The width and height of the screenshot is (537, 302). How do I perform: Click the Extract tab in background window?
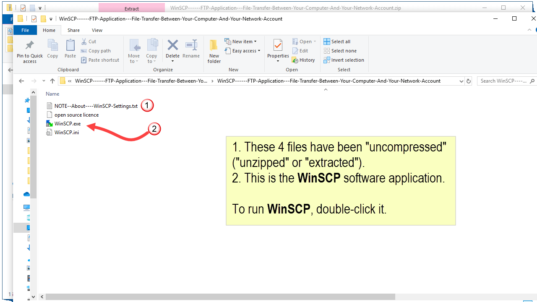[x=132, y=8]
